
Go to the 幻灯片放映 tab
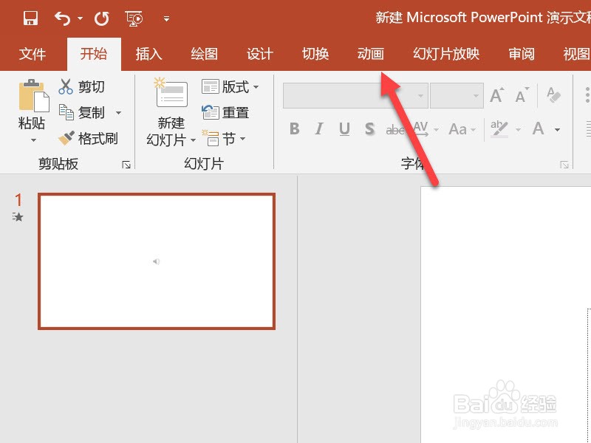pos(446,54)
